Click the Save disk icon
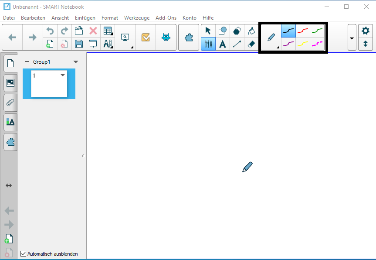Viewport: 376px width, 260px height. click(79, 44)
